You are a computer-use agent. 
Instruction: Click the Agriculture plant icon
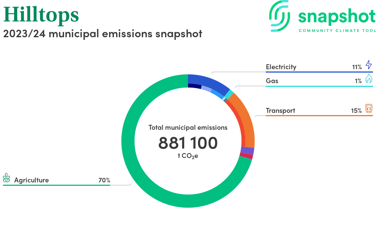tap(6, 178)
